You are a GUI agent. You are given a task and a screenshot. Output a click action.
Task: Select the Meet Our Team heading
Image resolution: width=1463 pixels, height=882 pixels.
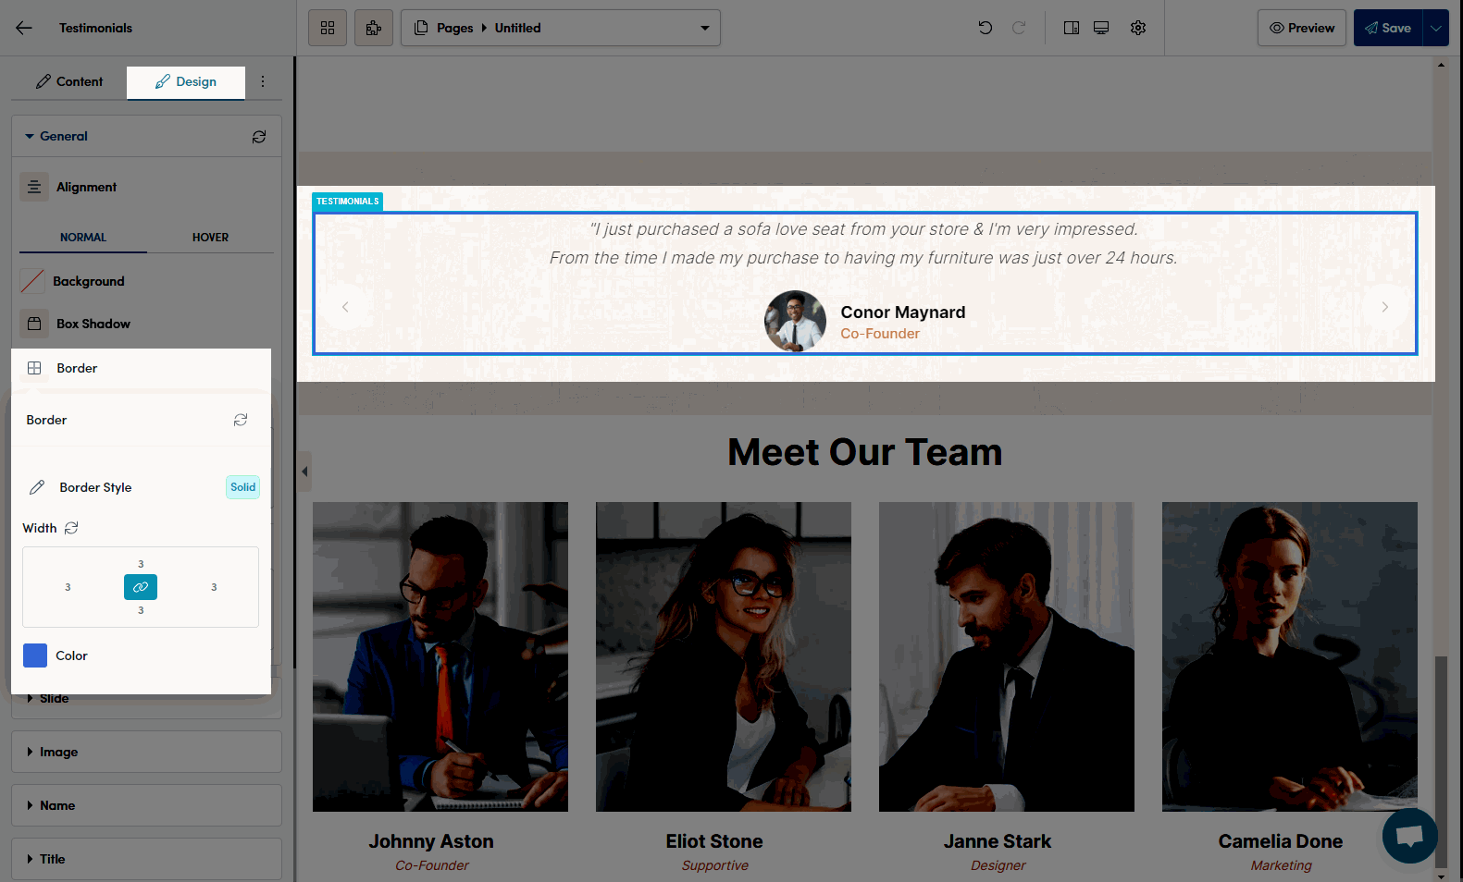(x=865, y=452)
